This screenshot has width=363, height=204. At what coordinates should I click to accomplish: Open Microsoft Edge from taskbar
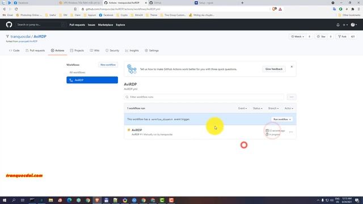[x=69, y=200]
